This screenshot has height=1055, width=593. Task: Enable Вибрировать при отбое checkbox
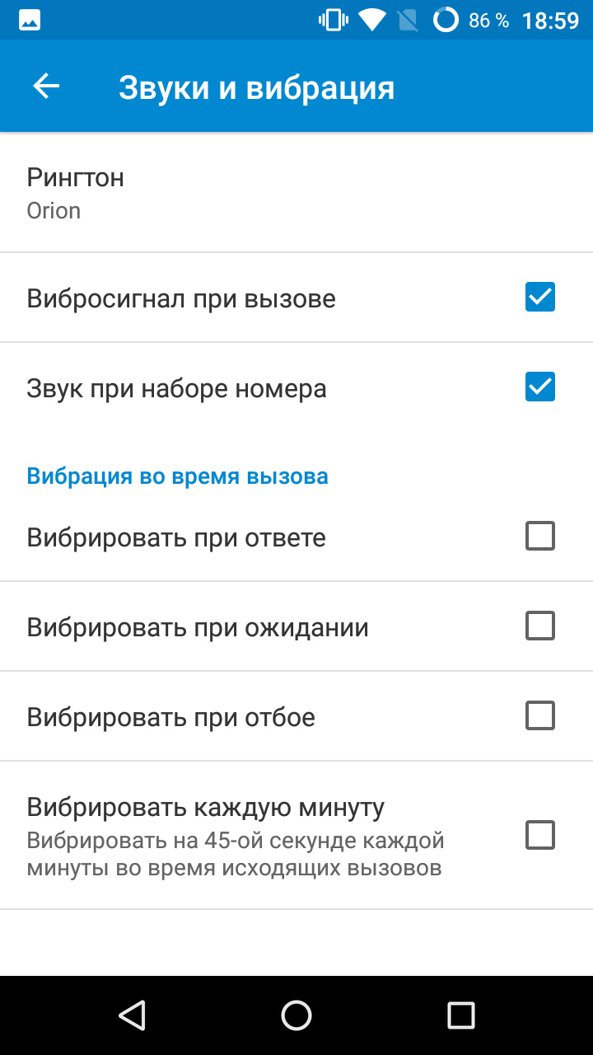click(x=540, y=716)
